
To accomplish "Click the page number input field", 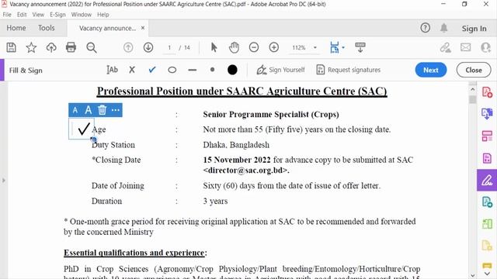I will 169,47.
